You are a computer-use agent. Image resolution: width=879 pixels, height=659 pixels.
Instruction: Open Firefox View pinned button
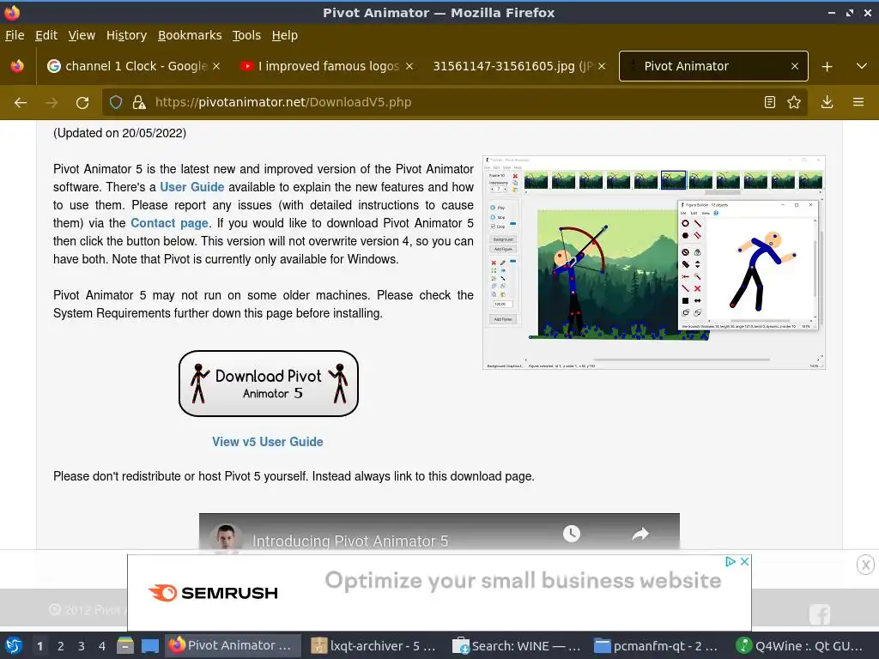coord(17,66)
